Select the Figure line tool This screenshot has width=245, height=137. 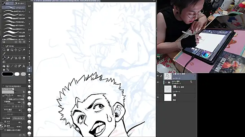pyautogui.click(x=12, y=66)
